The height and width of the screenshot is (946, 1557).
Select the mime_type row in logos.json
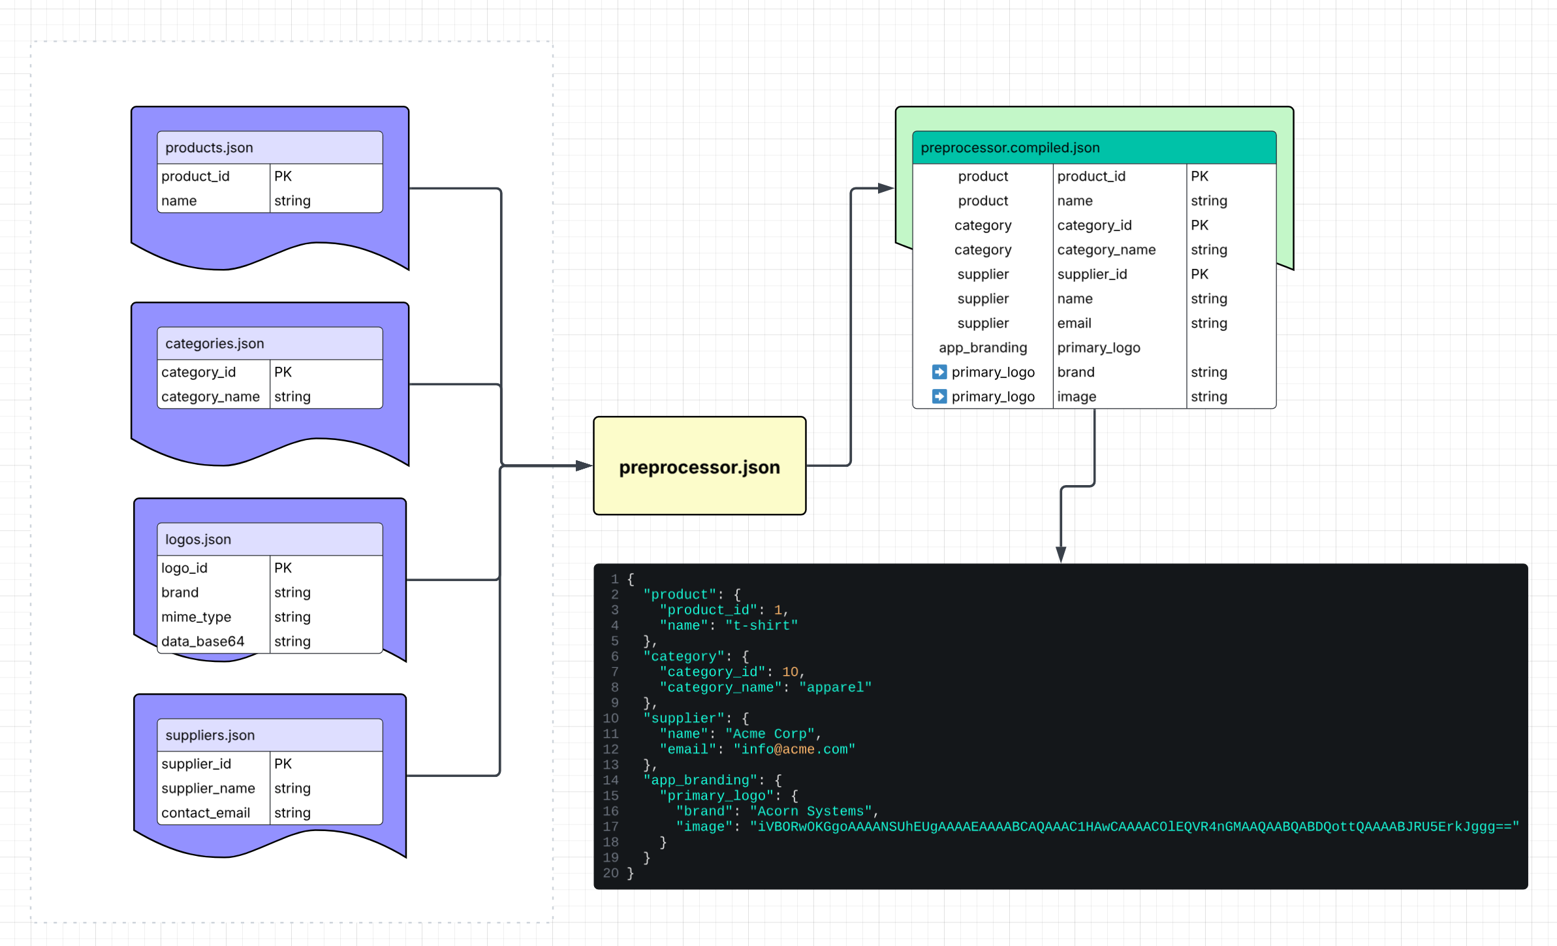coord(197,617)
